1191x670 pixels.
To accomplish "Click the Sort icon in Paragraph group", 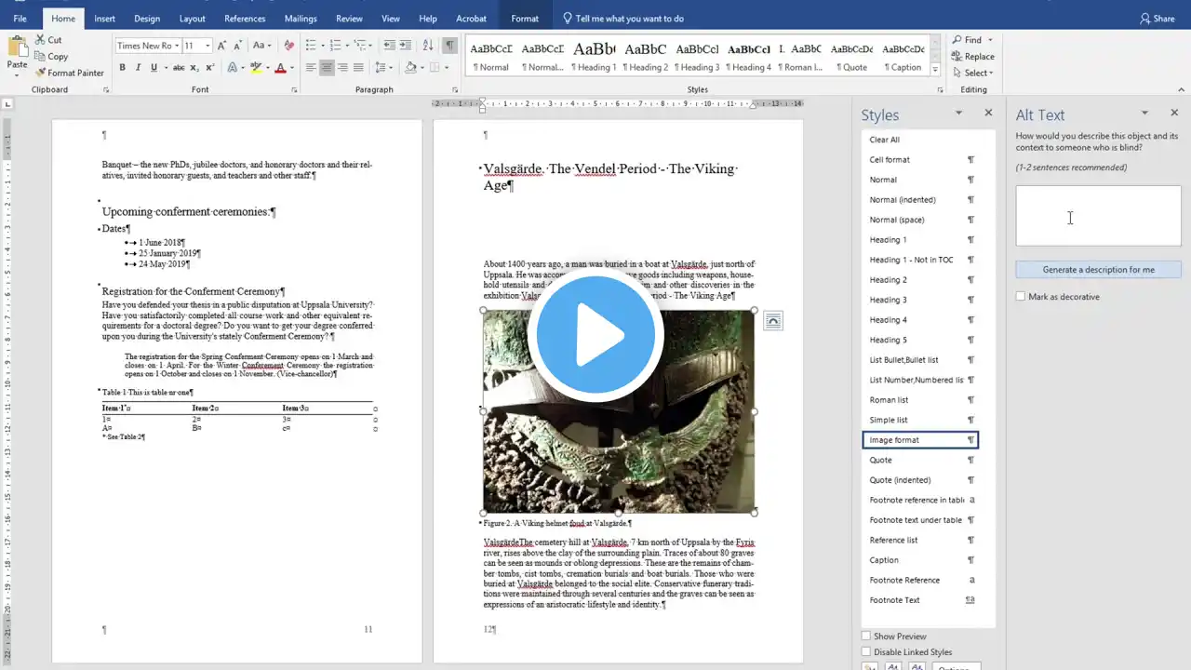I will [x=428, y=45].
